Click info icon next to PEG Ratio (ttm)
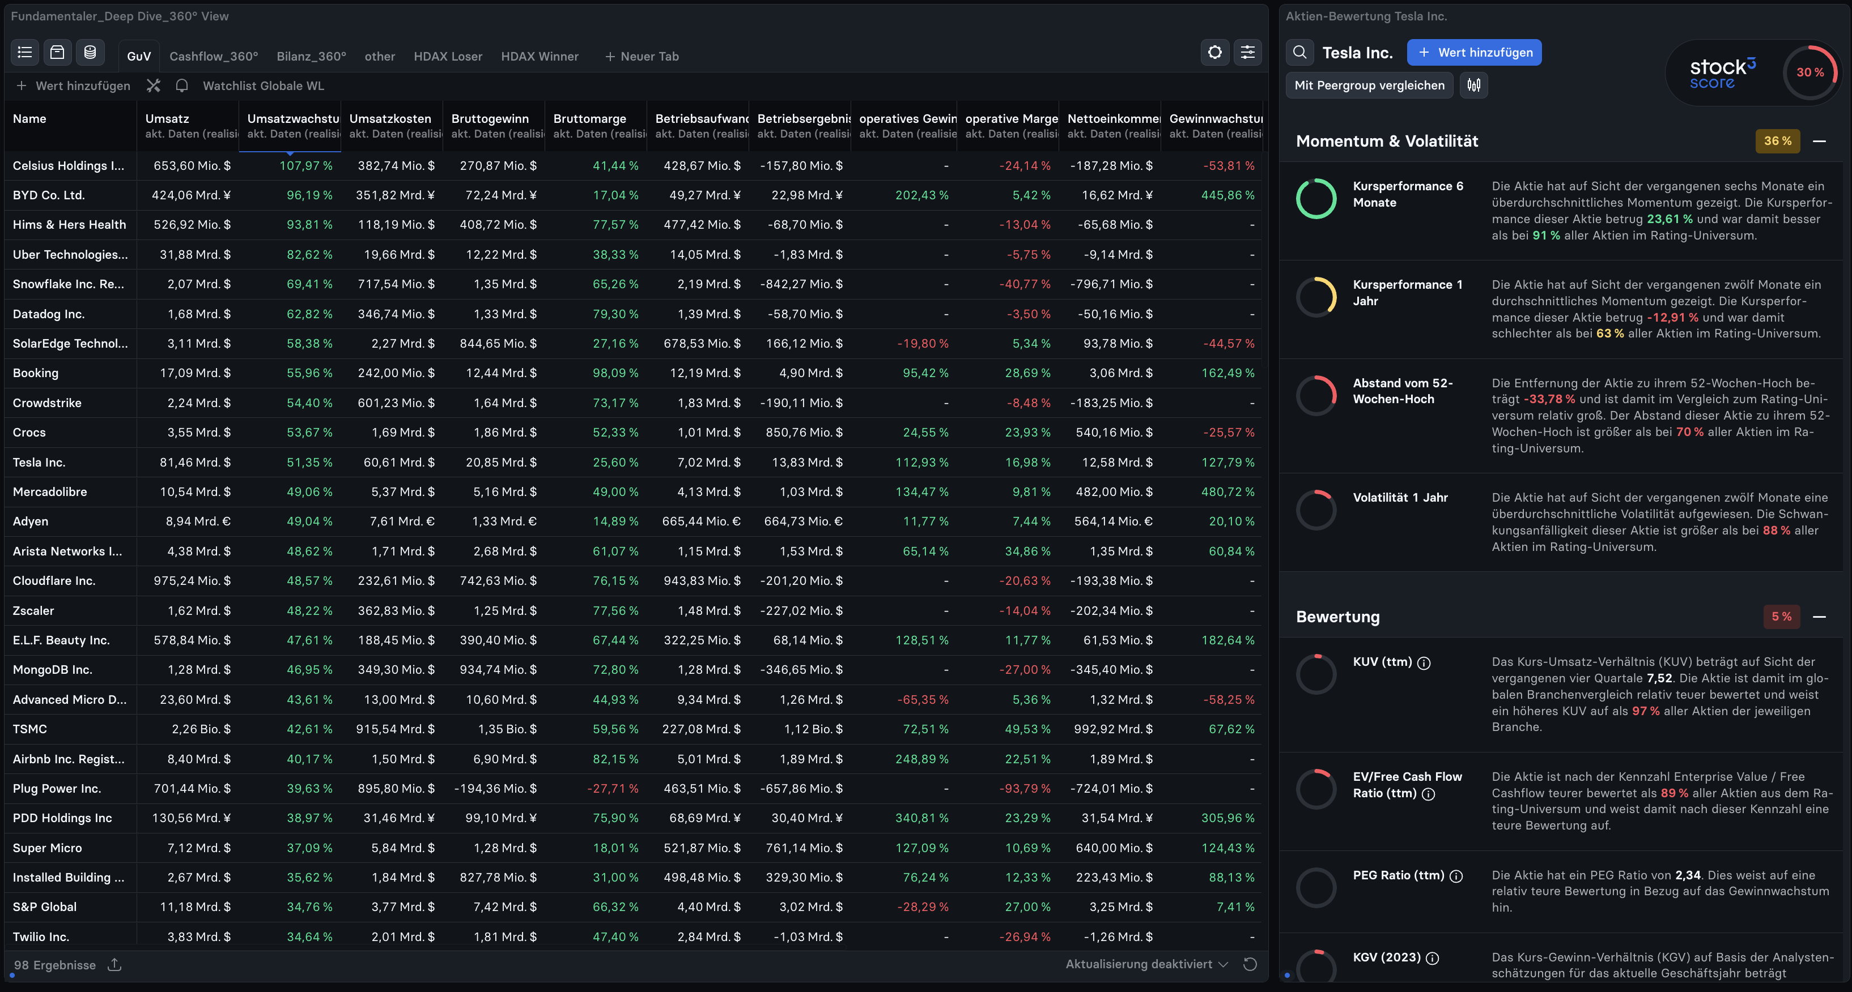The width and height of the screenshot is (1852, 992). 1456,876
